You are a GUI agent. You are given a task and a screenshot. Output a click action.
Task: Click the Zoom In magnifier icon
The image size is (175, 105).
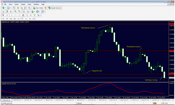click(x=15, y=11)
